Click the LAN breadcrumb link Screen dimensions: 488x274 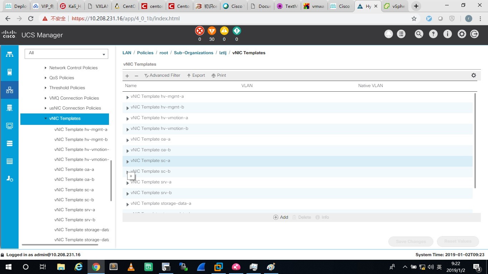click(127, 53)
